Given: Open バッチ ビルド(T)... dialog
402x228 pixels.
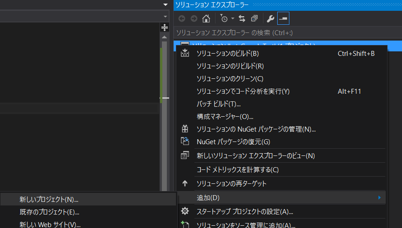Looking at the screenshot, I should (x=281, y=104).
